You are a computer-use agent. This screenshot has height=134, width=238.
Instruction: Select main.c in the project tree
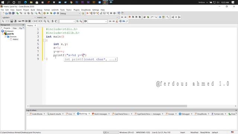coord(15,39)
